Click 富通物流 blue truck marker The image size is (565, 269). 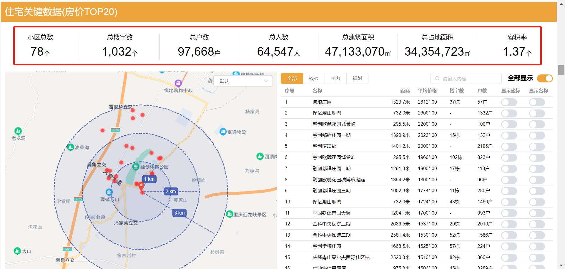point(223,132)
